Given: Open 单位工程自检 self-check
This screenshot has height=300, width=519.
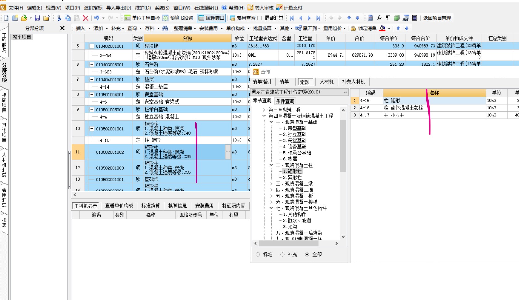Looking at the screenshot, I should click(x=142, y=18).
